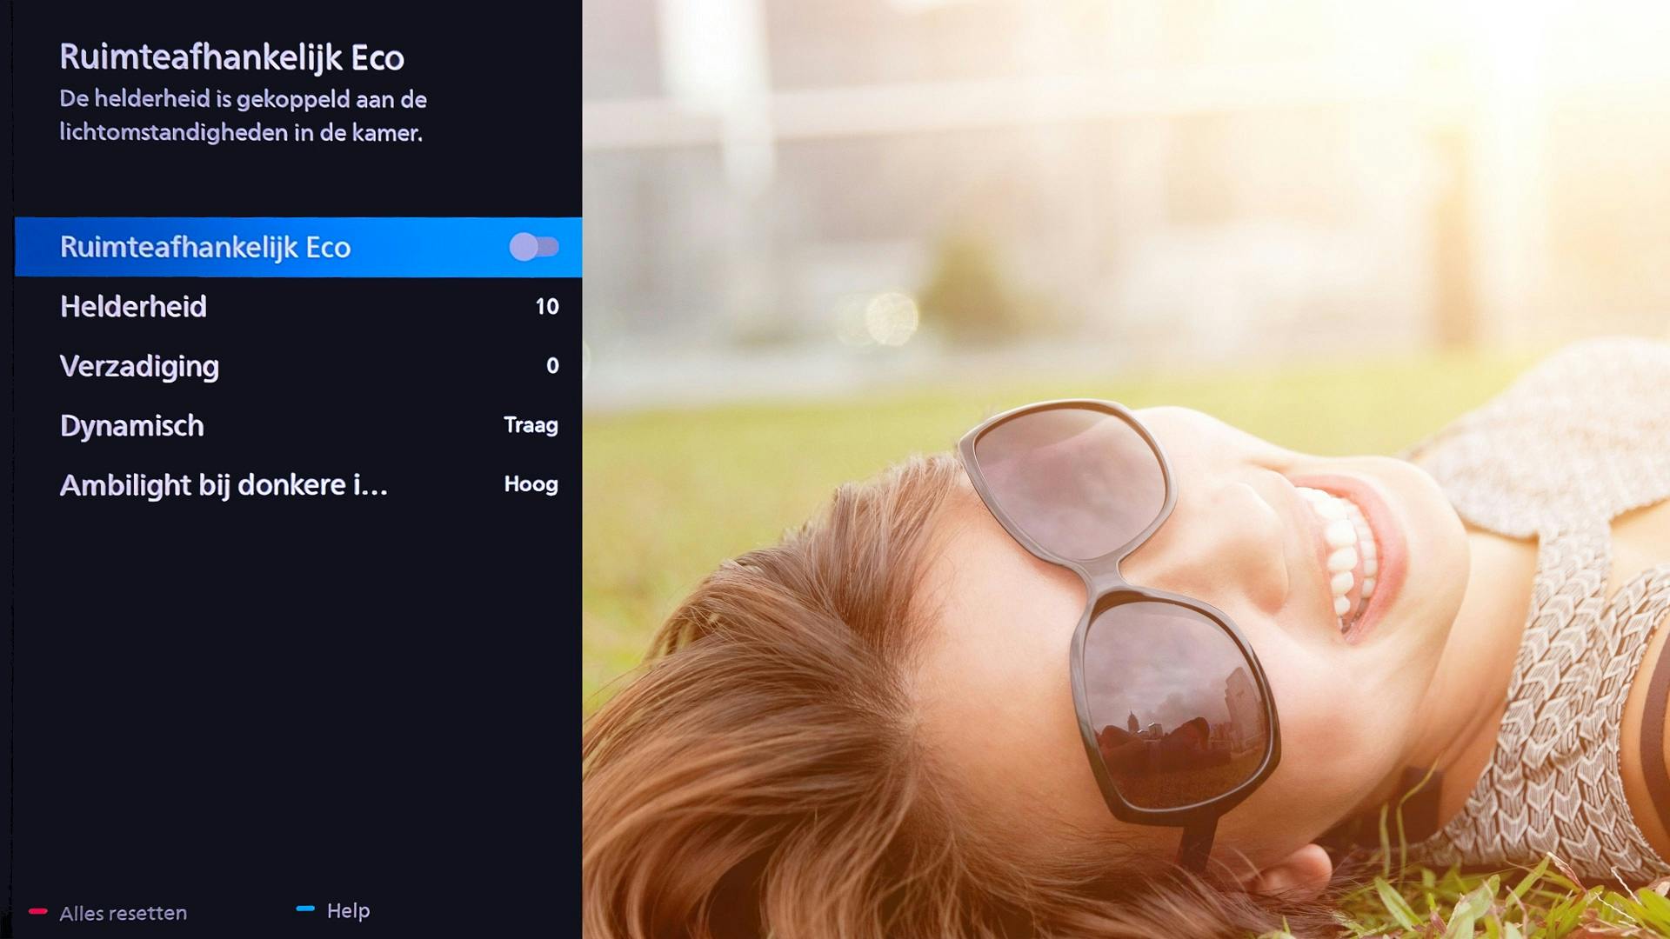Click the Help label
The image size is (1670, 939).
pyautogui.click(x=348, y=910)
